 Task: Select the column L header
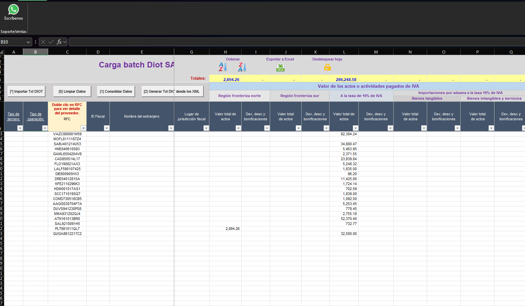click(344, 52)
